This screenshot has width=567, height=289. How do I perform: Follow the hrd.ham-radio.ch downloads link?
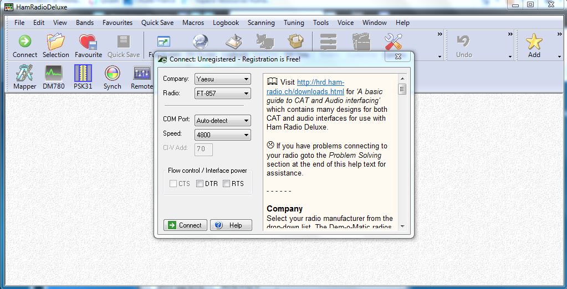click(x=305, y=87)
